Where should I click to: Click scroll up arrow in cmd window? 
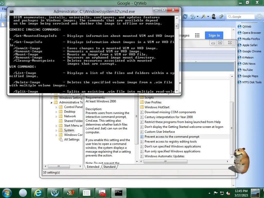pos(177,18)
